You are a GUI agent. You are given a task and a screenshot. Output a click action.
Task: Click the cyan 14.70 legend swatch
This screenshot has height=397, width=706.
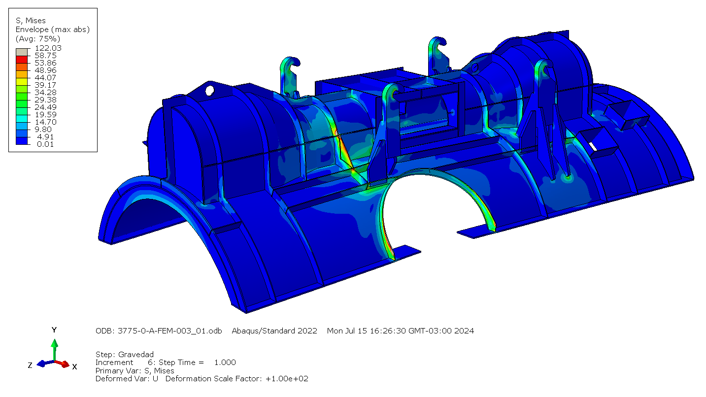[22, 125]
